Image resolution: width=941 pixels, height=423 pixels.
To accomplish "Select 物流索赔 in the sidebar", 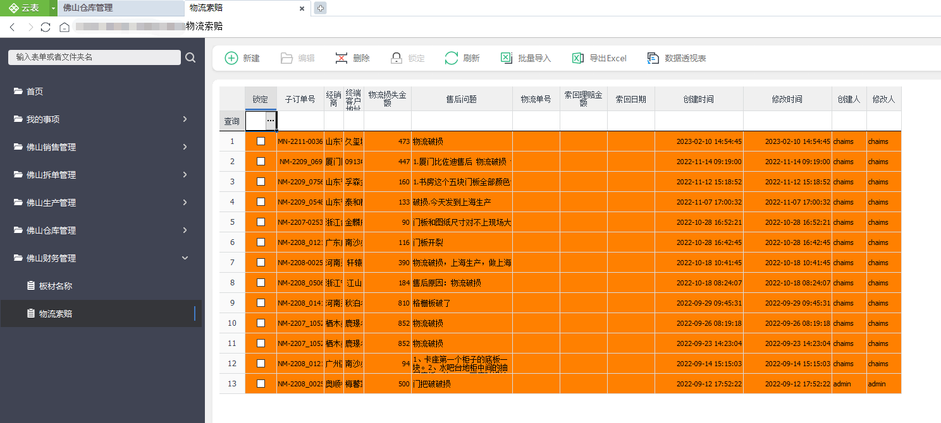I will pyautogui.click(x=101, y=314).
